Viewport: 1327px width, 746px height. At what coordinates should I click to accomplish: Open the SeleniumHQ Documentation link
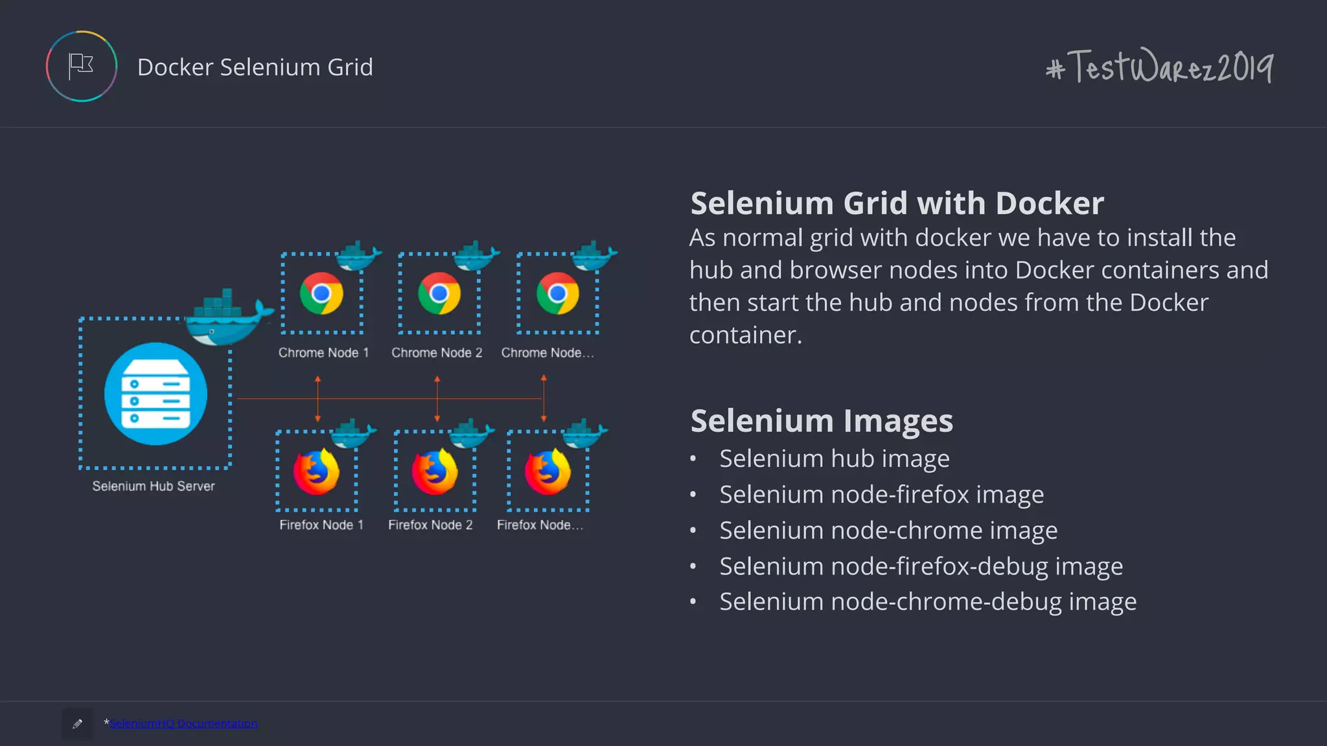183,723
